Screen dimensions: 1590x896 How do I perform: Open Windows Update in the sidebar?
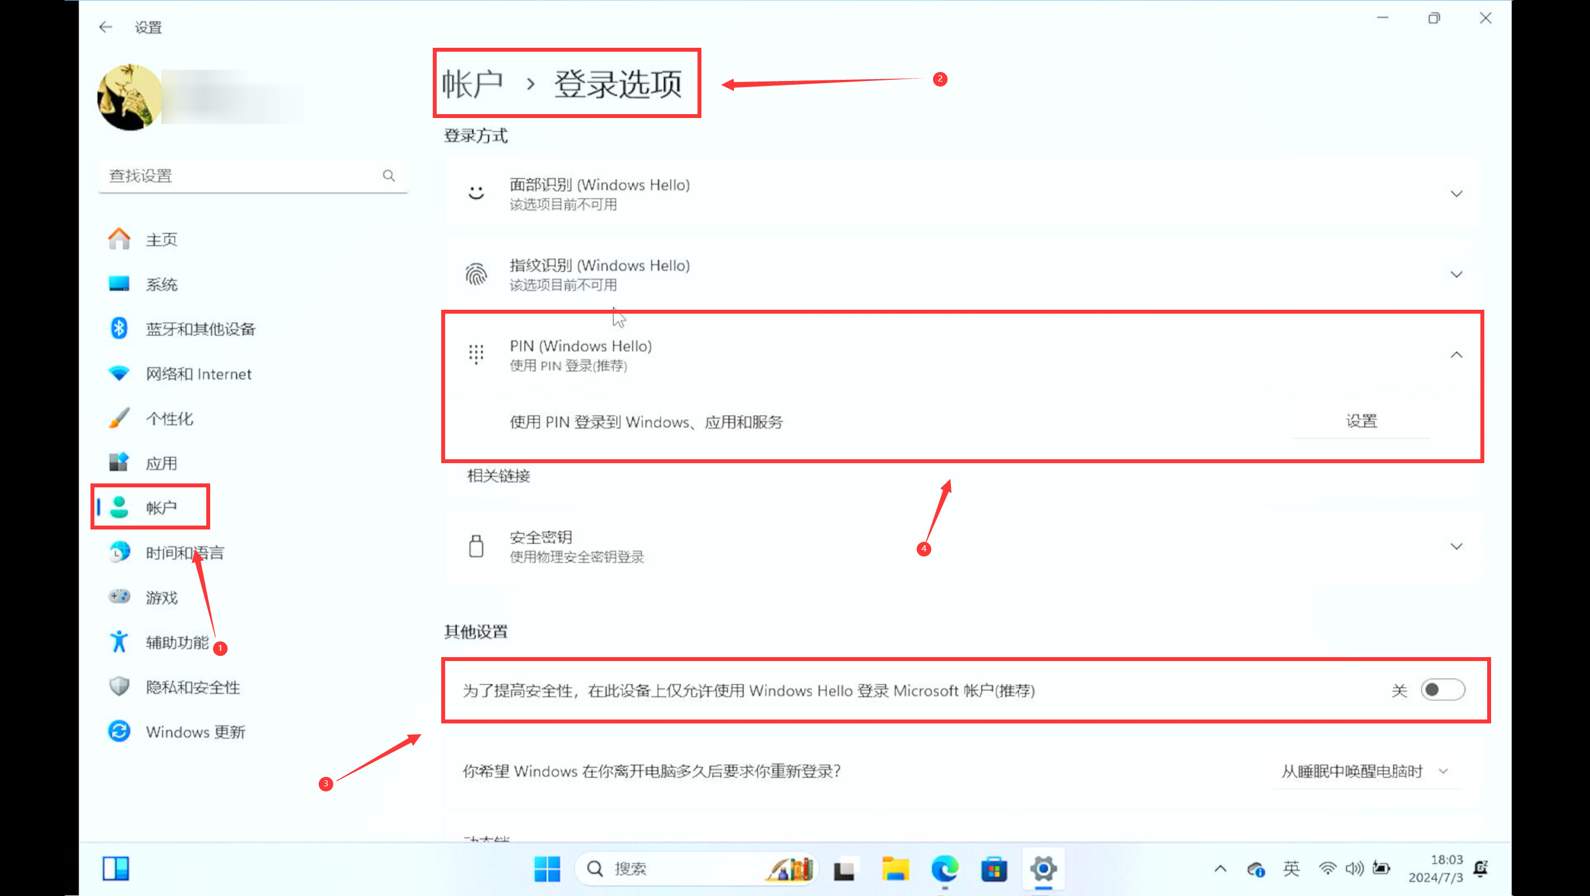195,732
